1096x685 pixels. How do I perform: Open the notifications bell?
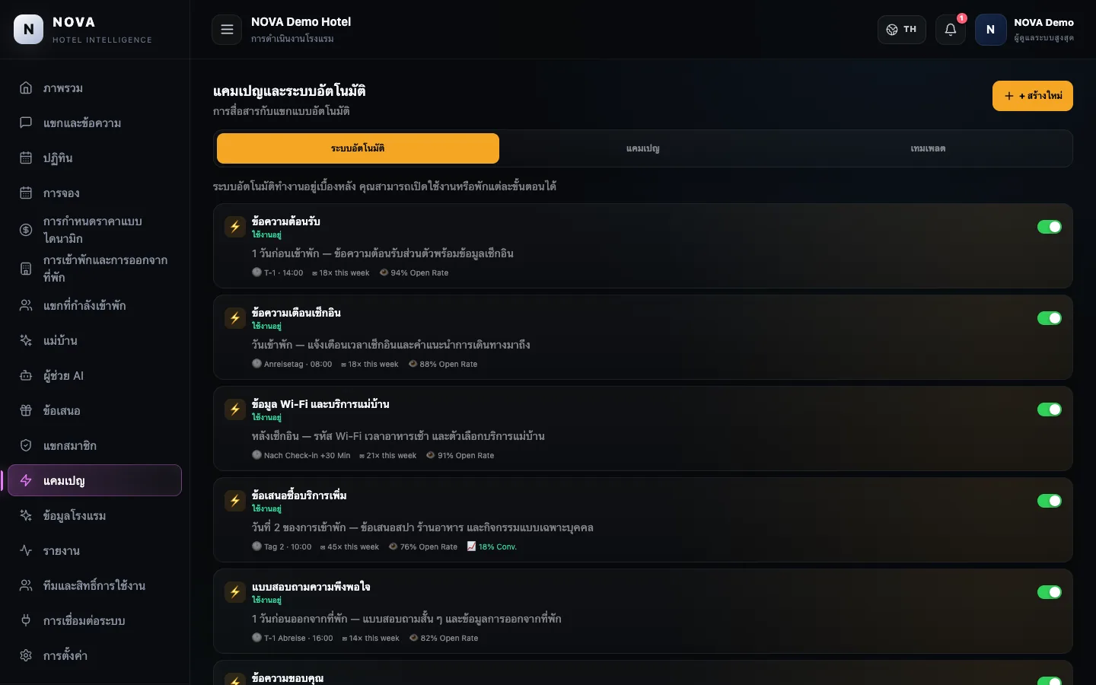tap(951, 30)
